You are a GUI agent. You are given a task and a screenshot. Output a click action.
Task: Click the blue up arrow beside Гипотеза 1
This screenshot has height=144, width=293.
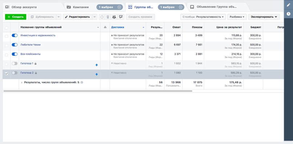pyautogui.click(x=97, y=65)
